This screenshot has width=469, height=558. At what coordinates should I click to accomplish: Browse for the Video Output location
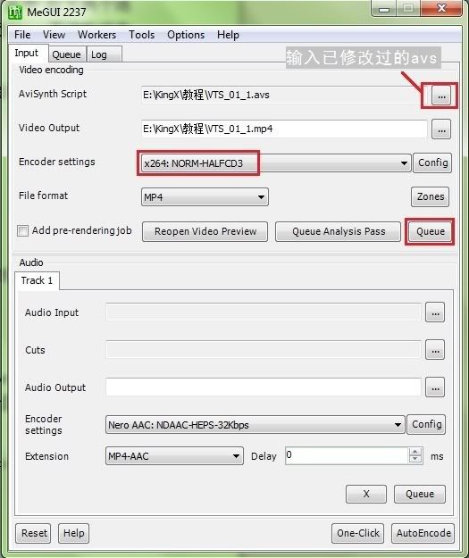pyautogui.click(x=441, y=129)
